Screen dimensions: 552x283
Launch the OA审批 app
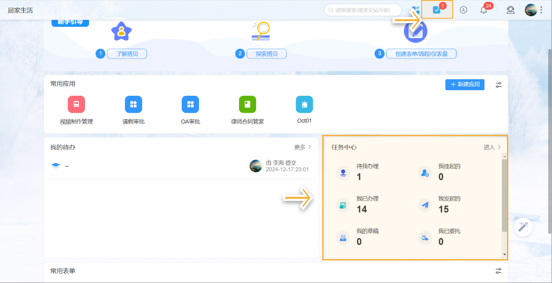(x=190, y=104)
